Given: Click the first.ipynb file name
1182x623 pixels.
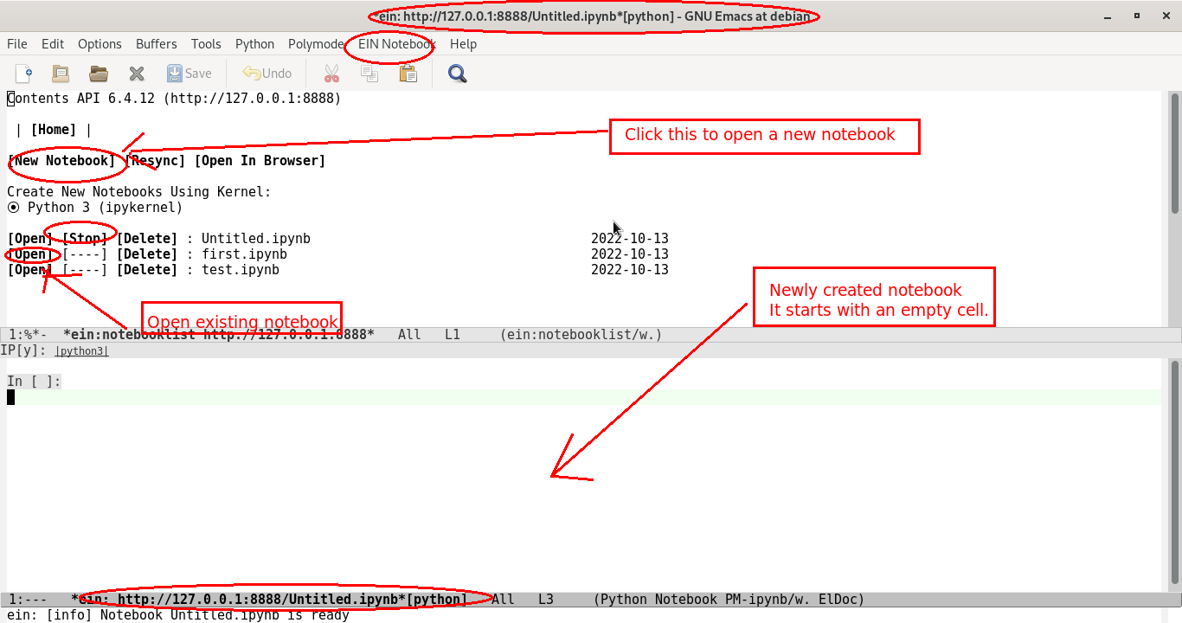Looking at the screenshot, I should pyautogui.click(x=244, y=254).
